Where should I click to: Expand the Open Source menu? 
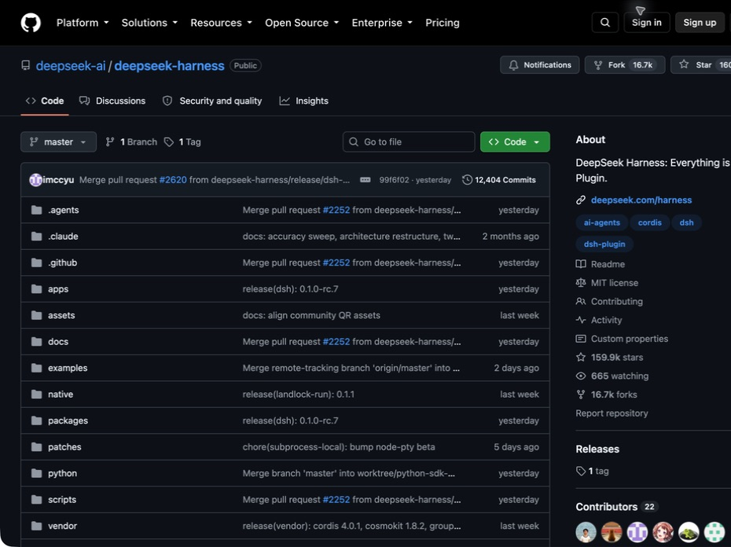[x=302, y=23]
